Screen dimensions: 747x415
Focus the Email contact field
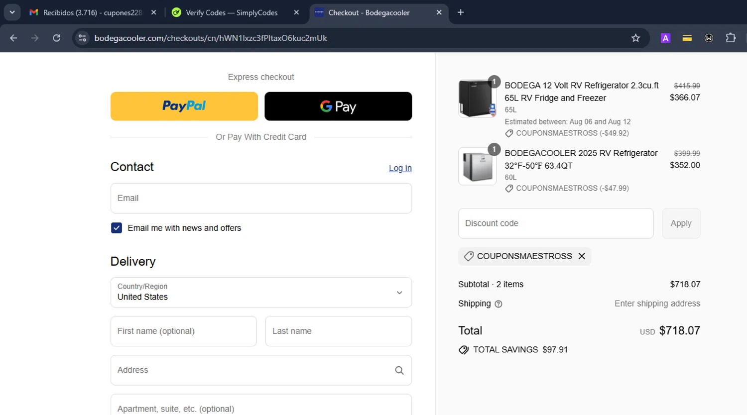click(261, 198)
